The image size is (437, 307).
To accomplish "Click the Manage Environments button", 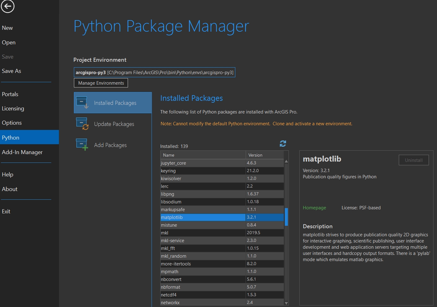I will 101,83.
